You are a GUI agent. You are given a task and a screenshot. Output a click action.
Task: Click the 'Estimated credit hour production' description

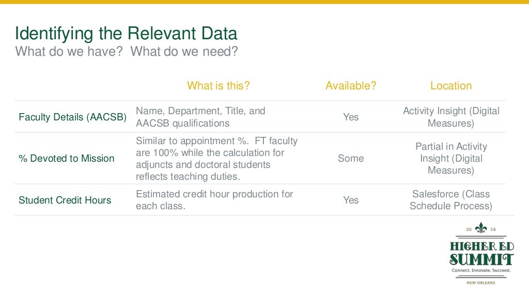point(214,200)
